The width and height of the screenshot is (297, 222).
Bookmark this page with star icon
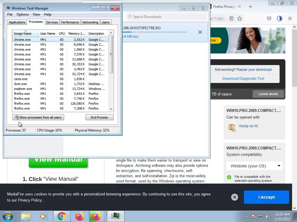(240, 18)
